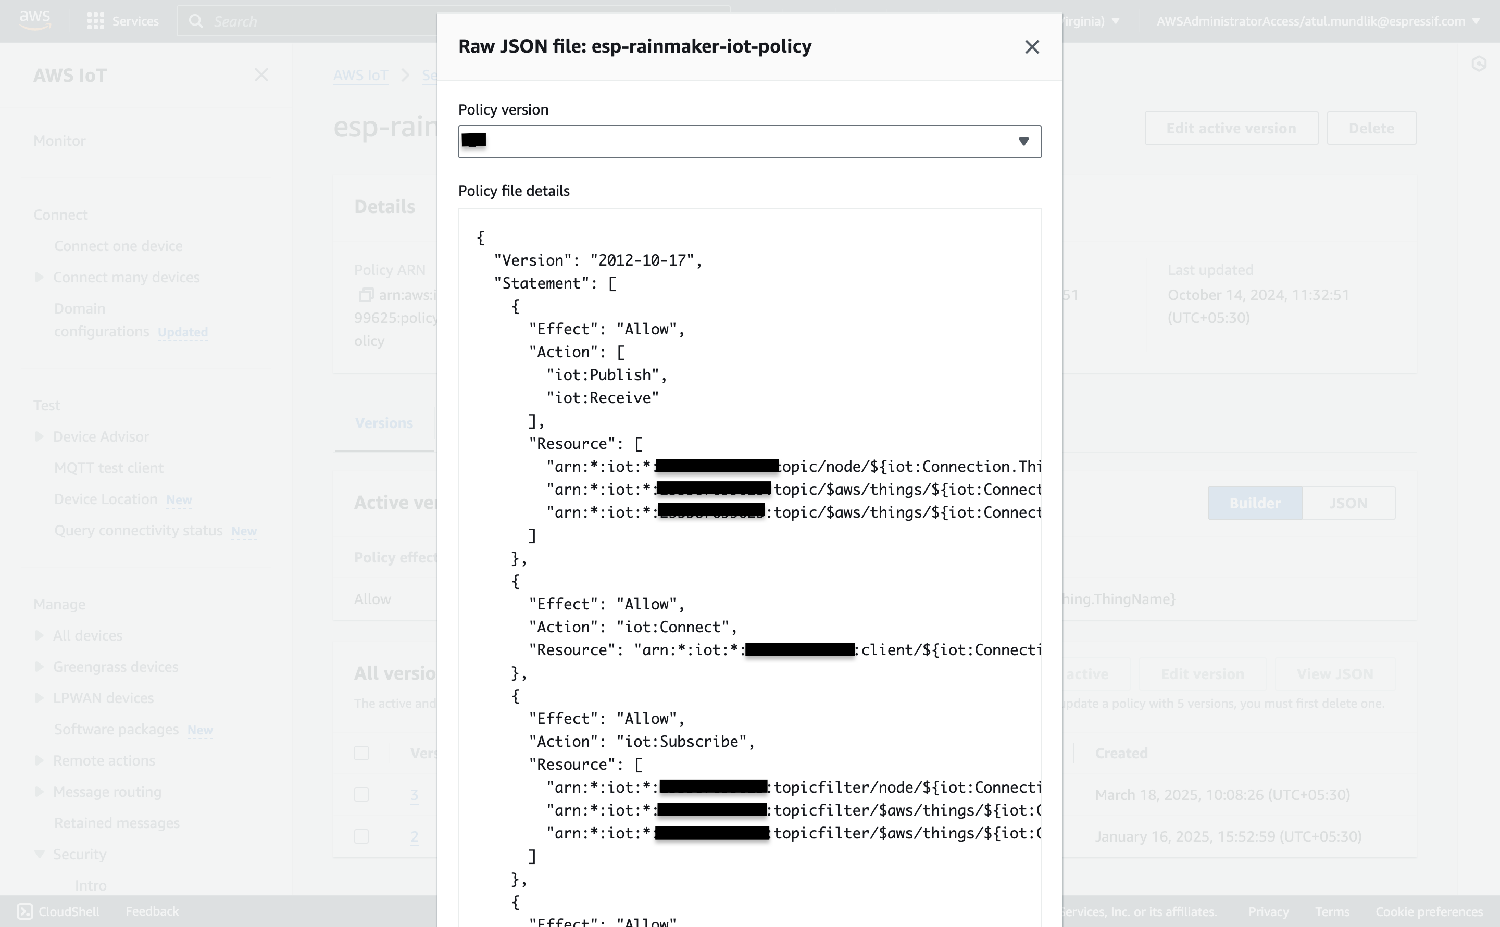This screenshot has width=1500, height=927.
Task: Open the AWS IoT breadcrumb link
Action: 360,76
